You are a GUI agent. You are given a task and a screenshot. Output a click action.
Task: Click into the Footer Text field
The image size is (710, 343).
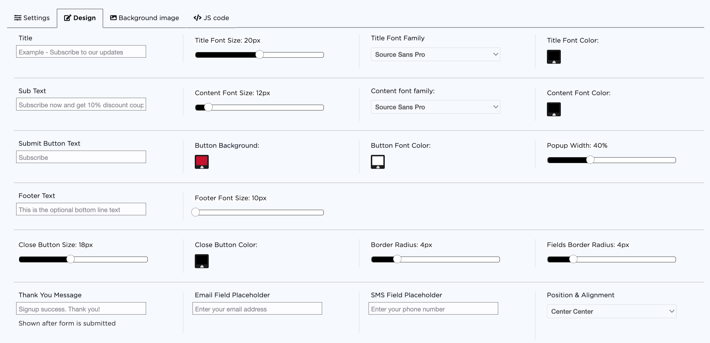point(81,209)
